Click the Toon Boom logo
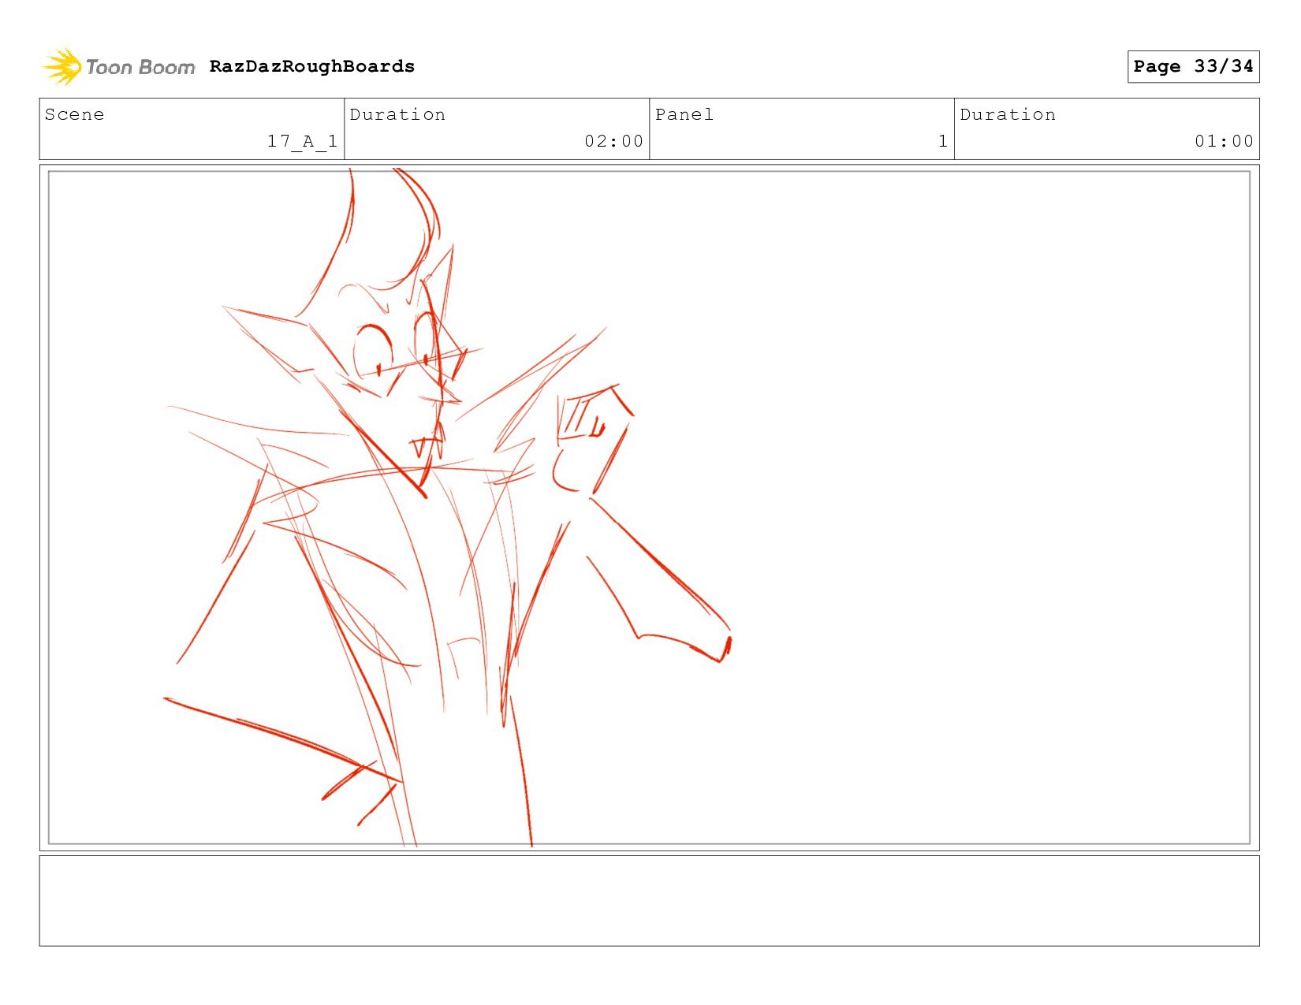Viewport: 1301px width, 1005px height. click(x=118, y=67)
